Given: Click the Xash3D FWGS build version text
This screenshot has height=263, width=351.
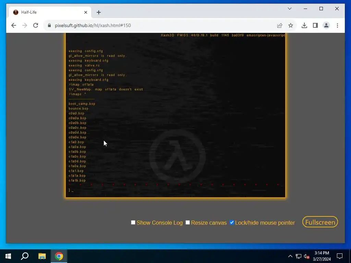Looking at the screenshot, I should pos(223,35).
